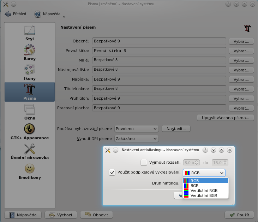Open Emotikony settings category
Viewport: 258px width, 222px height.
point(30,171)
